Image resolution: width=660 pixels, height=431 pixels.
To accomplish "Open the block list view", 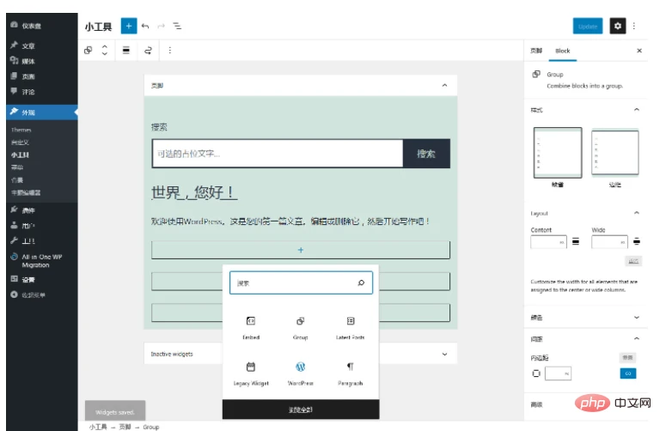I will coord(177,26).
